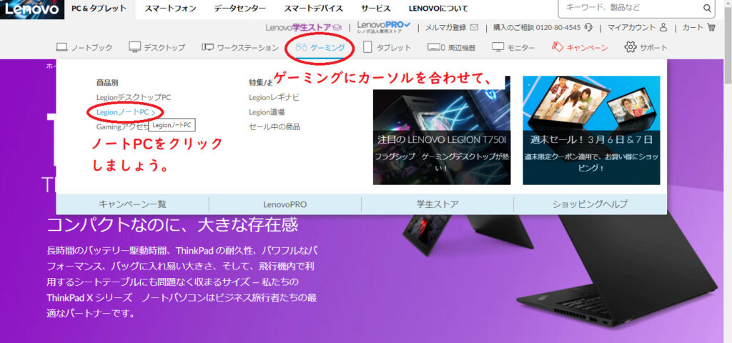Click the my account person icon

(663, 28)
